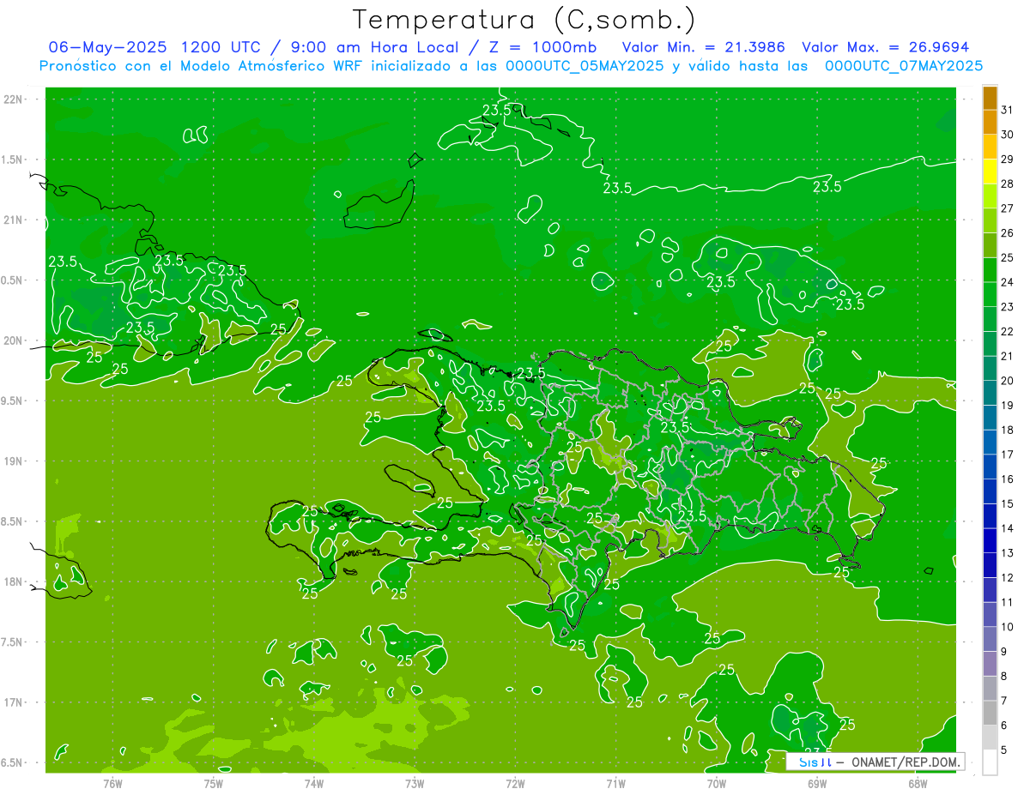Screen dimensions: 1030x795
Task: Click the '21' colorbar scale value
Action: (x=1007, y=356)
